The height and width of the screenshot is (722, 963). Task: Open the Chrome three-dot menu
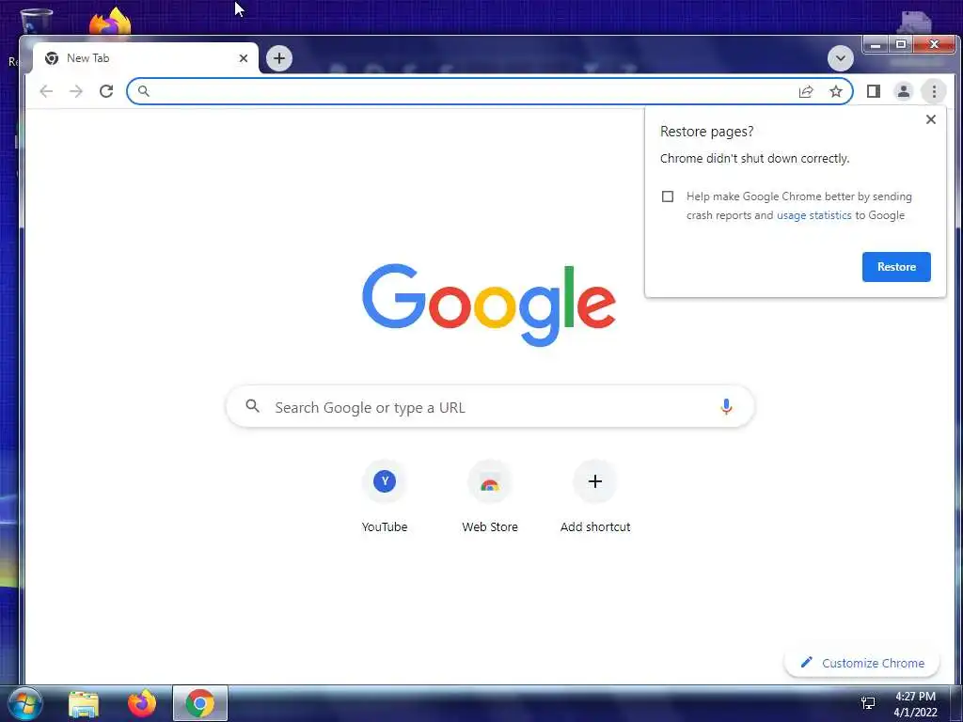tap(934, 91)
